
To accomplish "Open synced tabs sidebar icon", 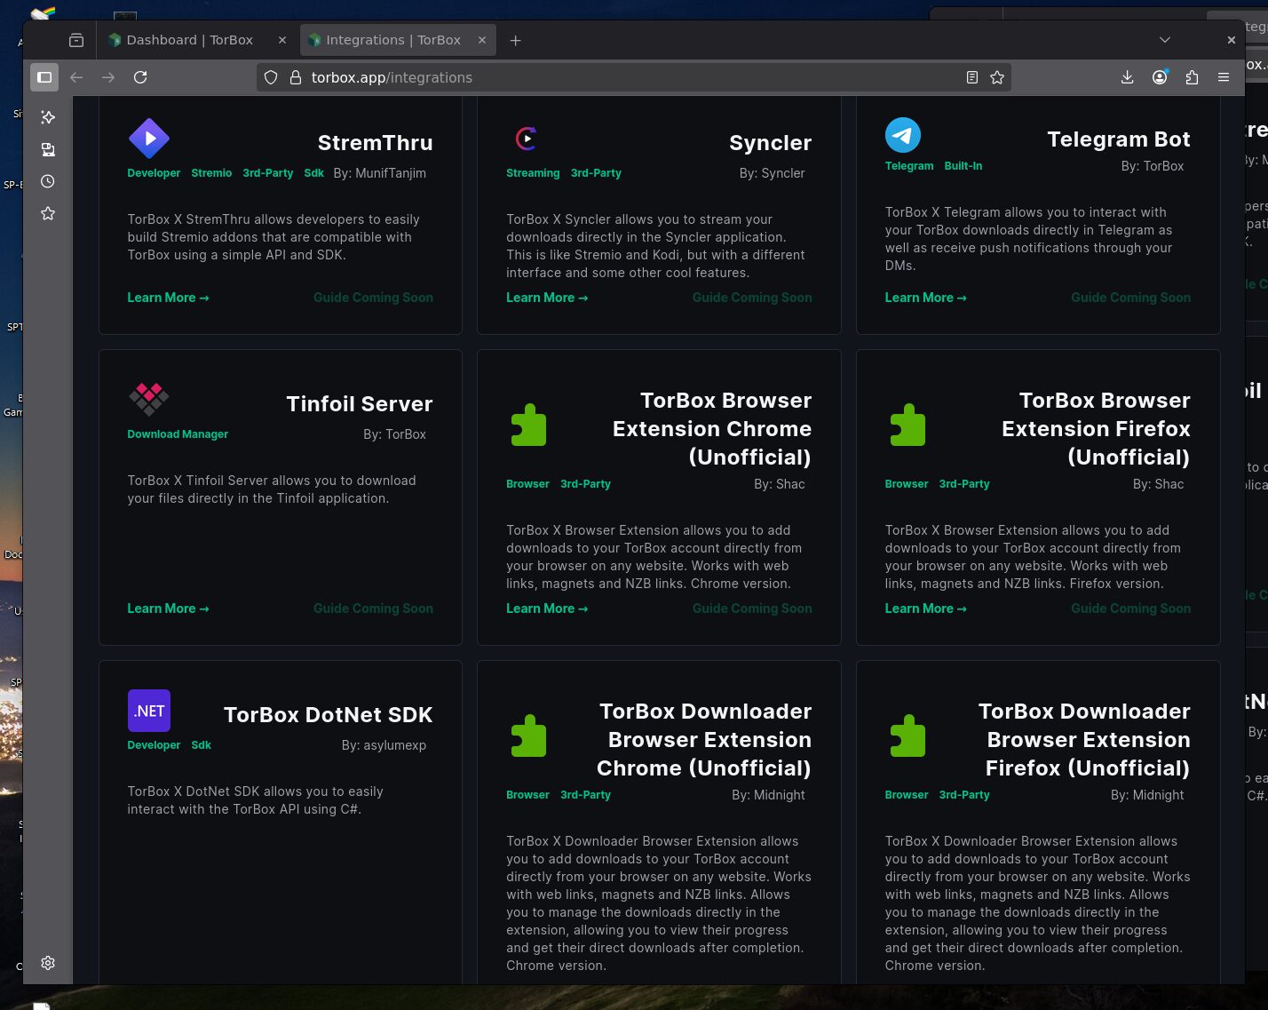I will click(x=48, y=149).
